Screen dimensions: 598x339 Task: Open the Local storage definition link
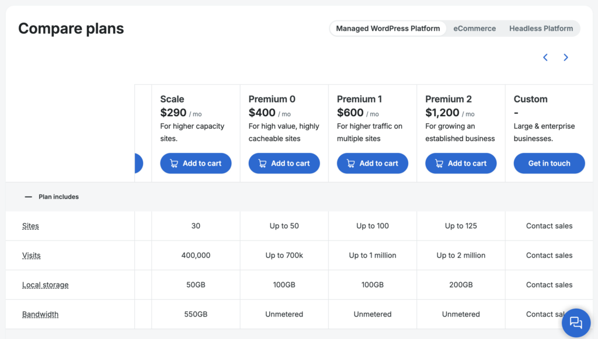pos(45,285)
